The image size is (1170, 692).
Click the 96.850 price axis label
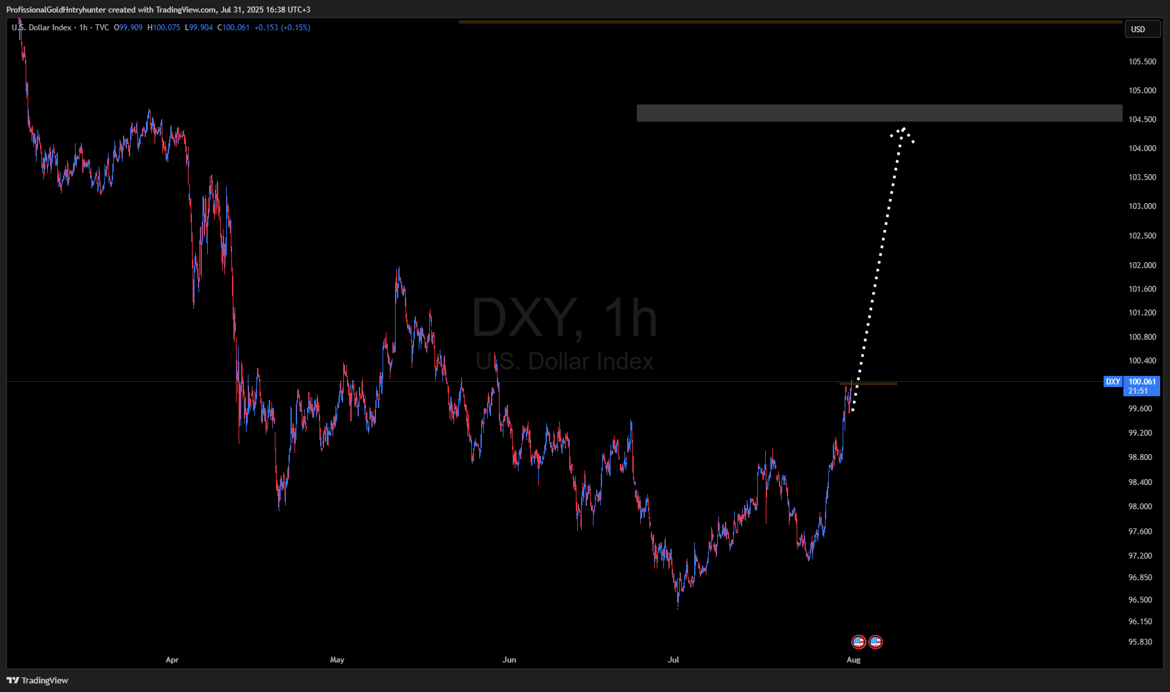coord(1140,578)
